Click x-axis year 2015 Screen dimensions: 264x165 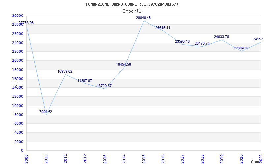click(144, 159)
